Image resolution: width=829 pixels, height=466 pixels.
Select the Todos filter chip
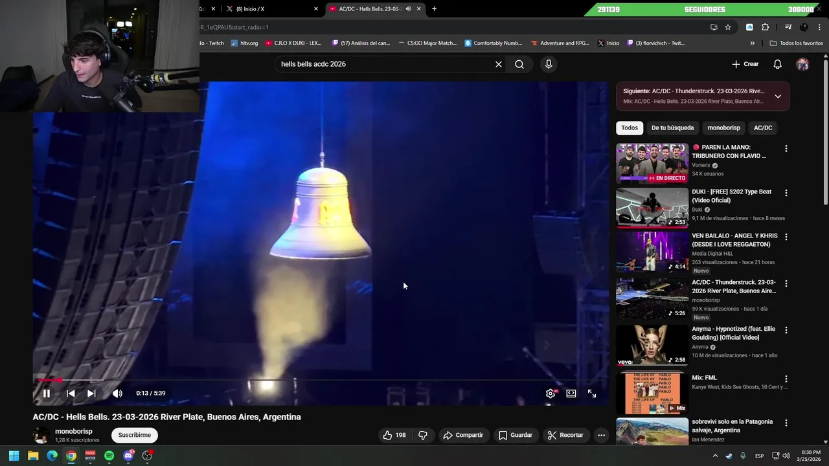(x=630, y=128)
